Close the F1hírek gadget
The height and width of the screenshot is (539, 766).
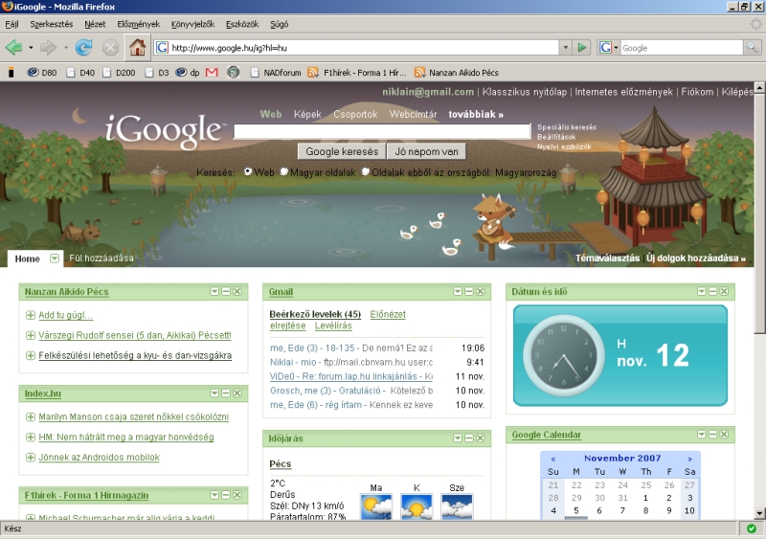237,495
